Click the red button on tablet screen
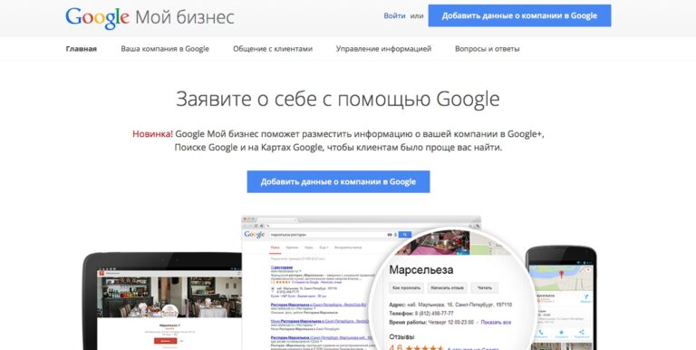 [x=166, y=341]
